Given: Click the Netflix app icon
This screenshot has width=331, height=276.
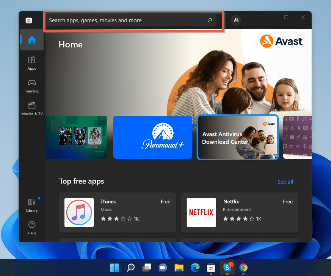Looking at the screenshot, I should (x=201, y=212).
